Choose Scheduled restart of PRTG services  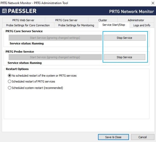pos(31,81)
